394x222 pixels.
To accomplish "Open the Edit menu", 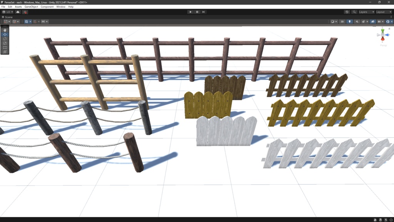I will [x=10, y=7].
